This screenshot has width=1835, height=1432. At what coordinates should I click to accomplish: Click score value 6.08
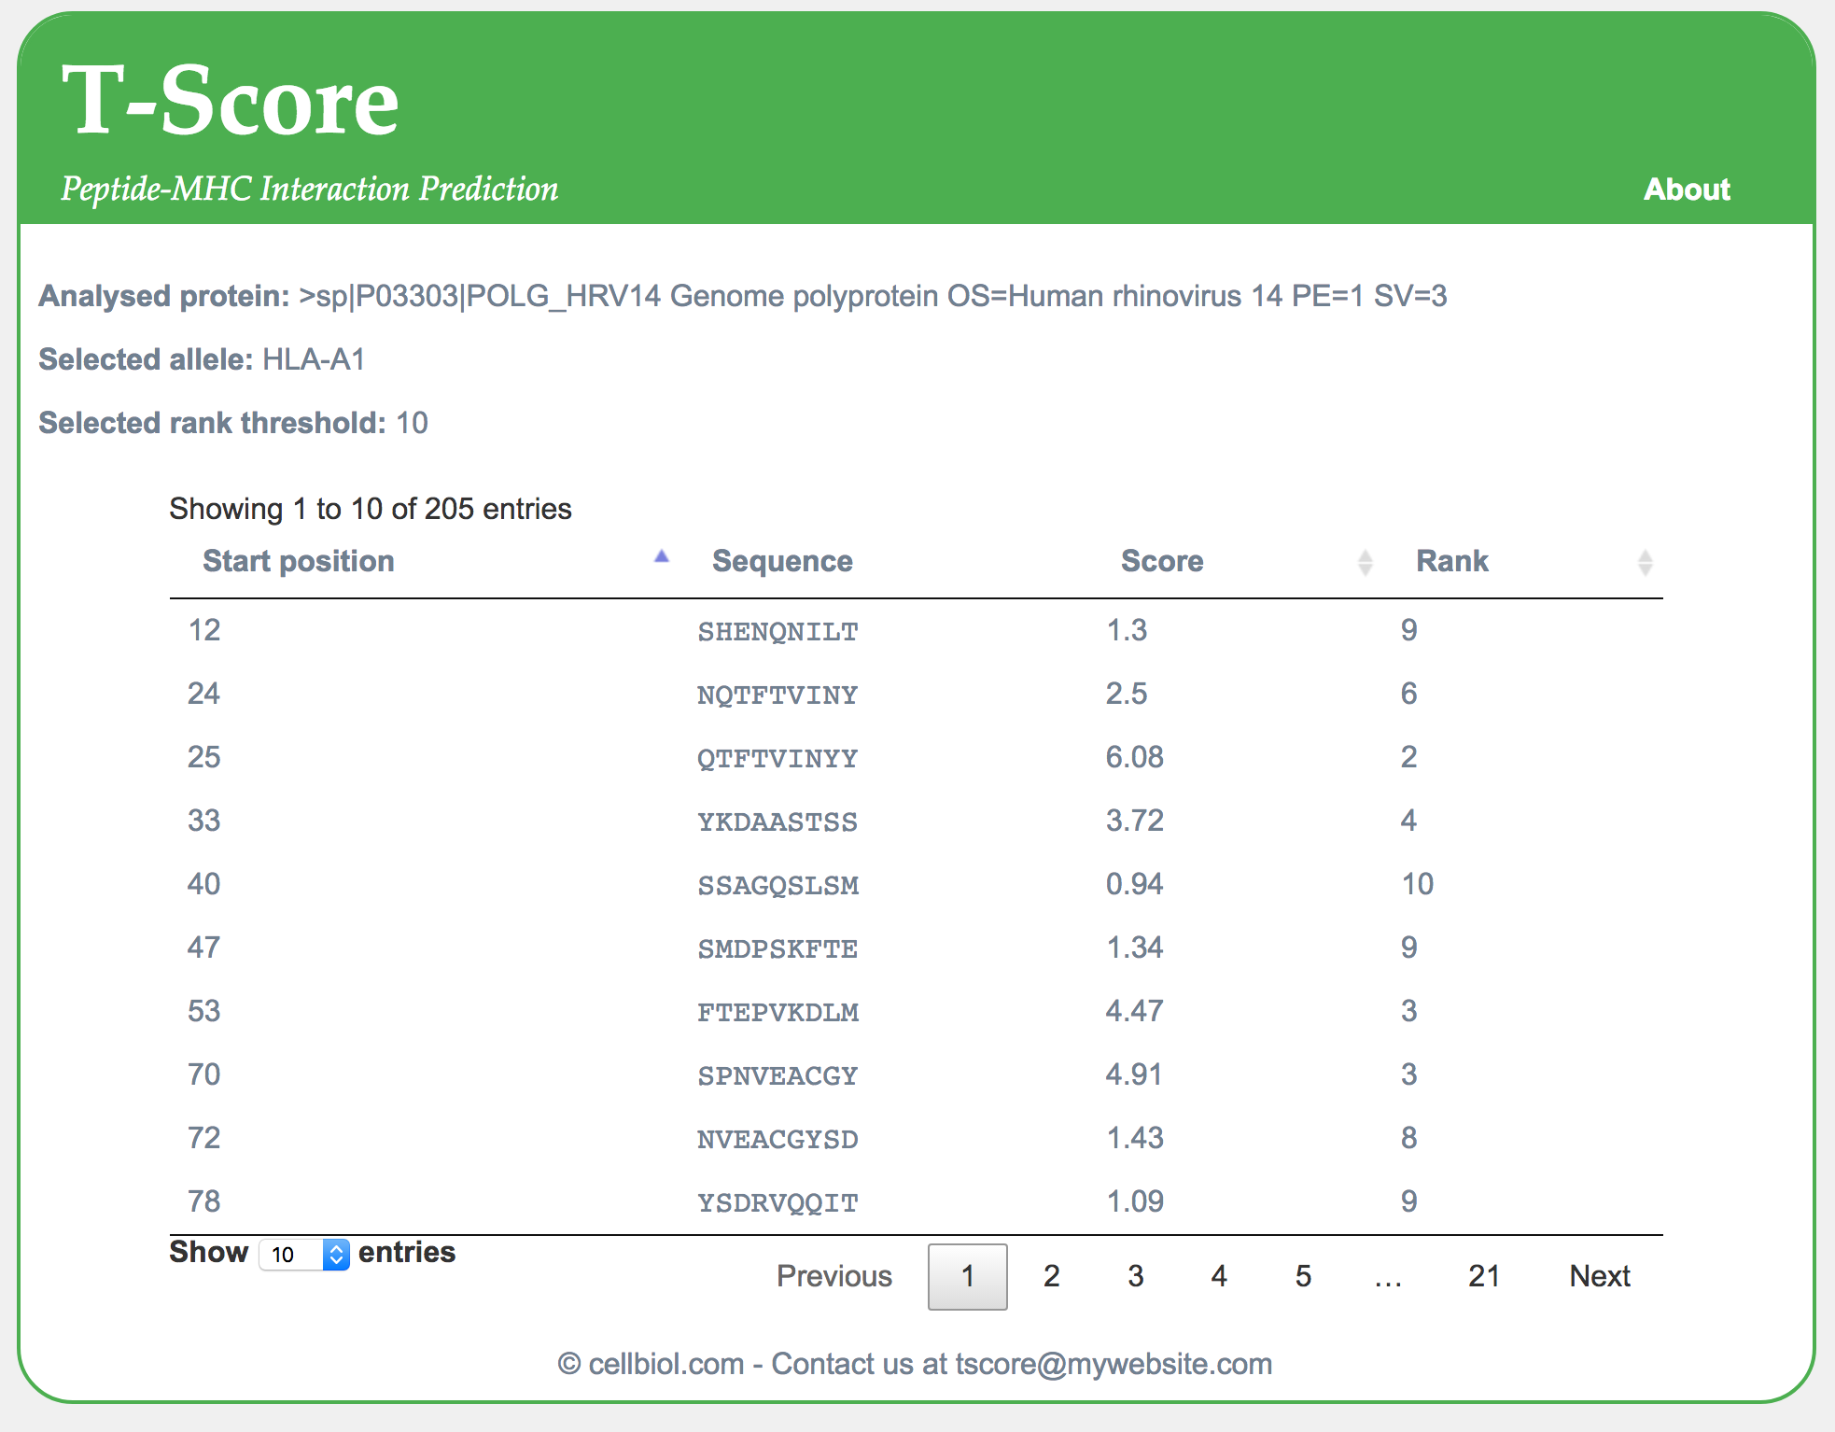(1135, 757)
